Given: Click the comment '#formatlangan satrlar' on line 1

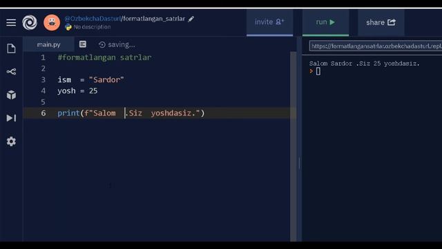Looking at the screenshot, I should click(104, 57).
